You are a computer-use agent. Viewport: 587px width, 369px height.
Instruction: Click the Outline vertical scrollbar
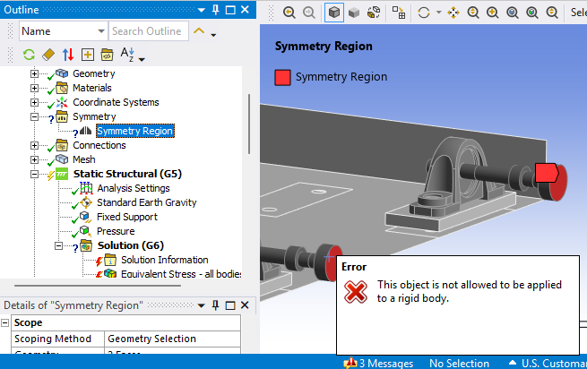pyautogui.click(x=249, y=124)
